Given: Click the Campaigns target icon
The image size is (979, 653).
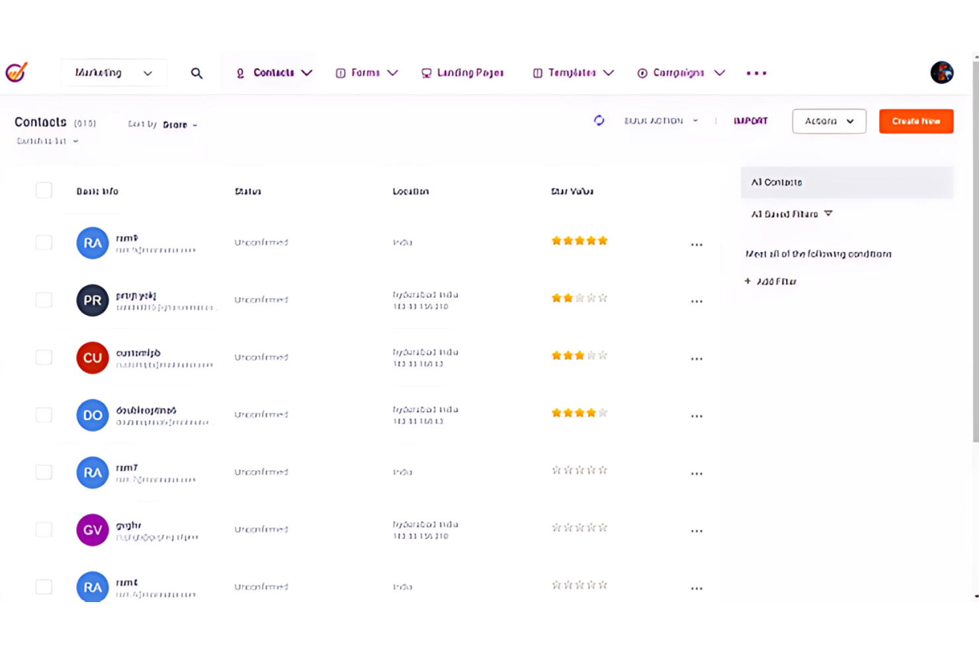Looking at the screenshot, I should click(x=642, y=73).
